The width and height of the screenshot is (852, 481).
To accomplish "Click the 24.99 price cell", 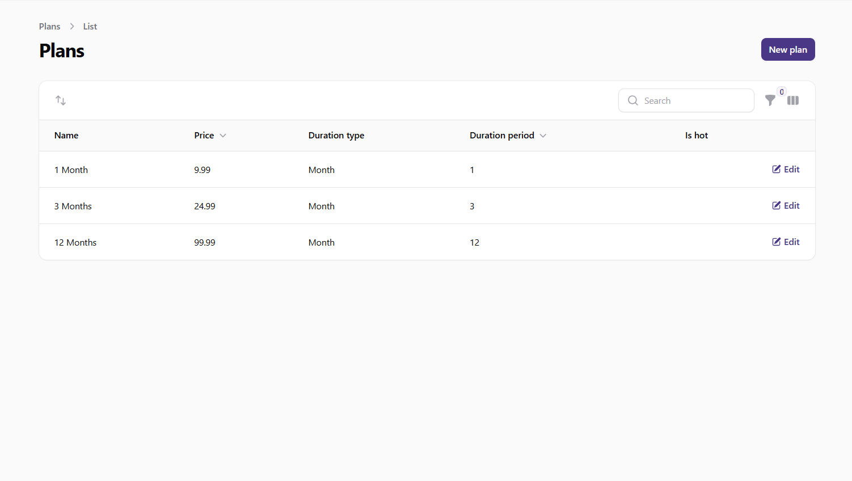I will point(205,206).
